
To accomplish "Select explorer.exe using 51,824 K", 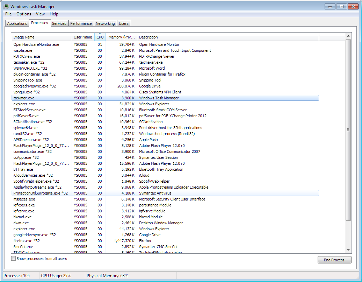I will (x=165, y=104).
